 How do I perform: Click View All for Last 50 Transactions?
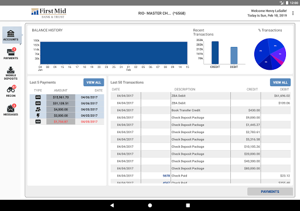click(280, 83)
